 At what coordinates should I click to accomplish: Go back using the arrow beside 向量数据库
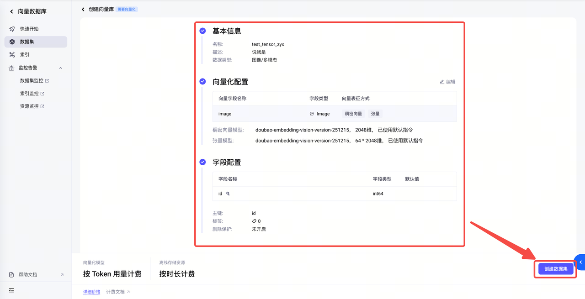click(11, 11)
